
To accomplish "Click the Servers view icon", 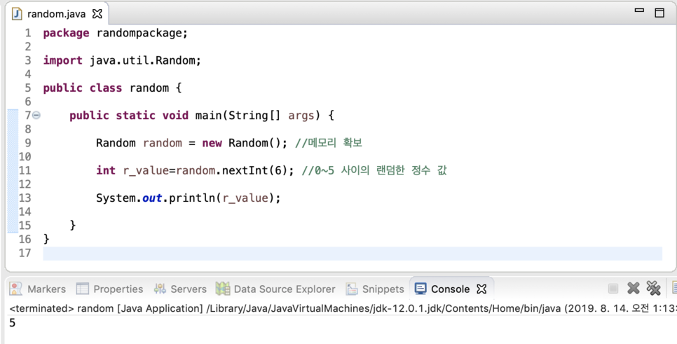I will coord(160,289).
